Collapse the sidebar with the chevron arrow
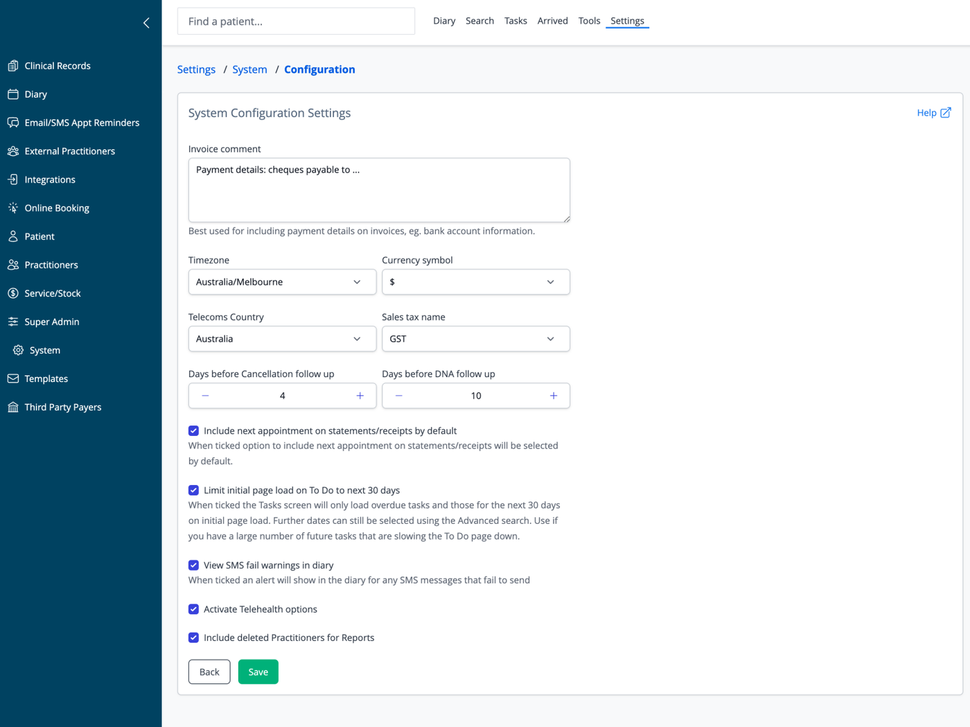 [x=146, y=23]
